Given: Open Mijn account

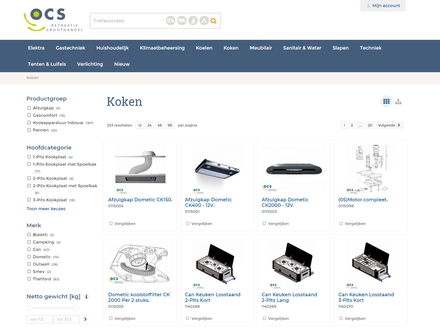Looking at the screenshot, I should pyautogui.click(x=383, y=6).
